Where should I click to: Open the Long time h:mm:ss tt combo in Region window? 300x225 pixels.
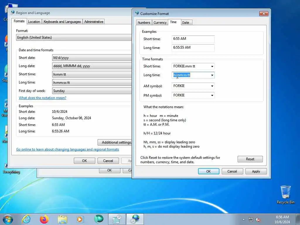pos(92,83)
